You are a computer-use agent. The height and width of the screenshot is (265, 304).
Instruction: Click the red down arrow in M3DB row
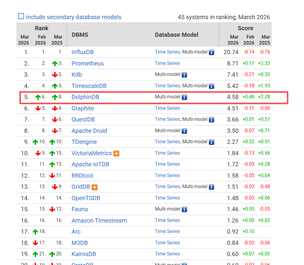35,243
